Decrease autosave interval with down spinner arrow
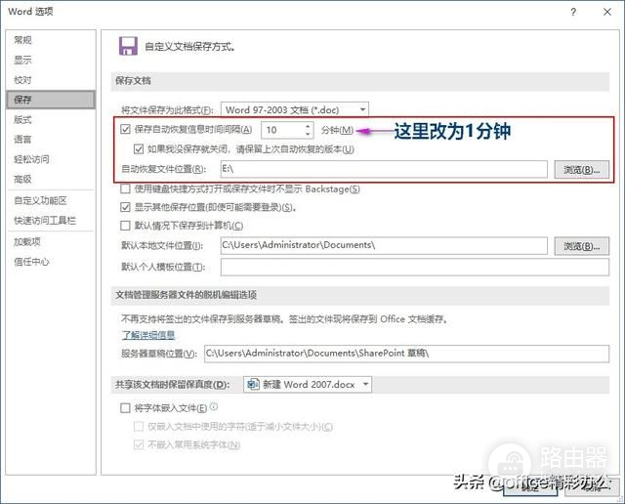Image resolution: width=625 pixels, height=504 pixels. coord(308,133)
